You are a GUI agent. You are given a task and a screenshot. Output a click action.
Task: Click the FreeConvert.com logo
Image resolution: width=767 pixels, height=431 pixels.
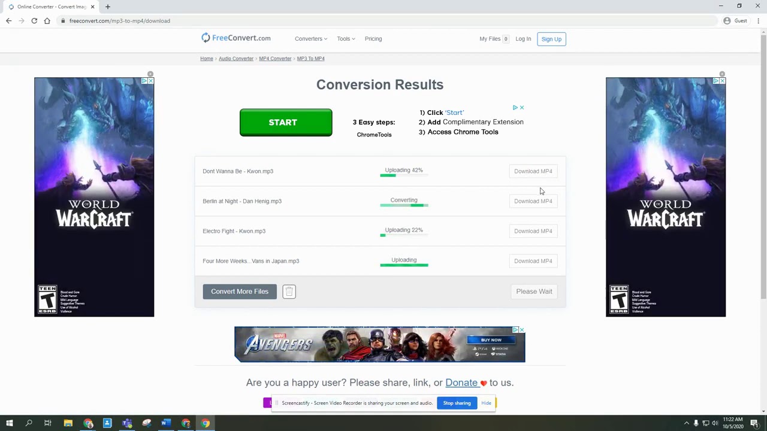pyautogui.click(x=236, y=38)
